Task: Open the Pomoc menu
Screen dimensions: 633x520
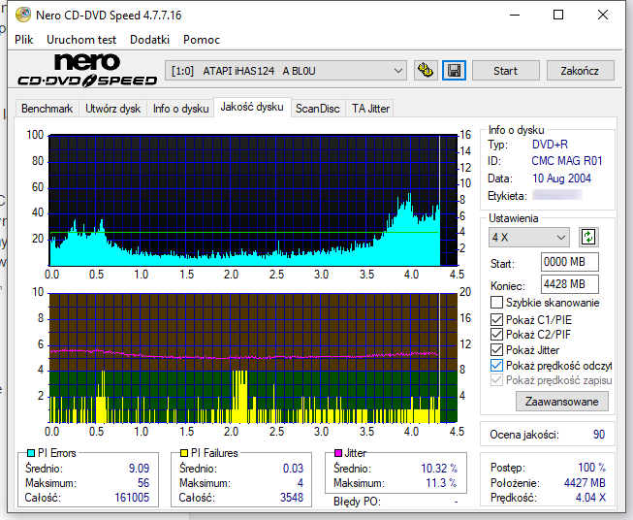Action: (202, 40)
